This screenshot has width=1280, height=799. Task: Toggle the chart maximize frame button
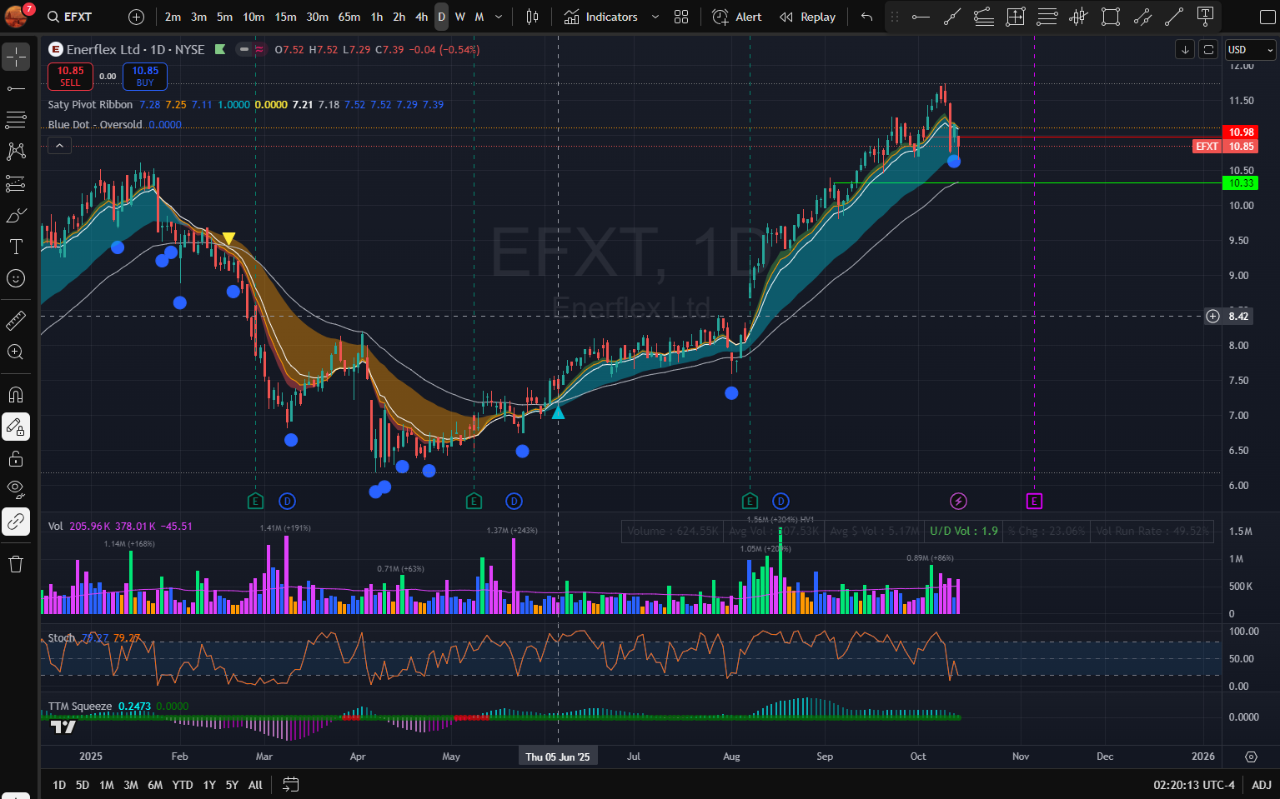pos(1208,50)
